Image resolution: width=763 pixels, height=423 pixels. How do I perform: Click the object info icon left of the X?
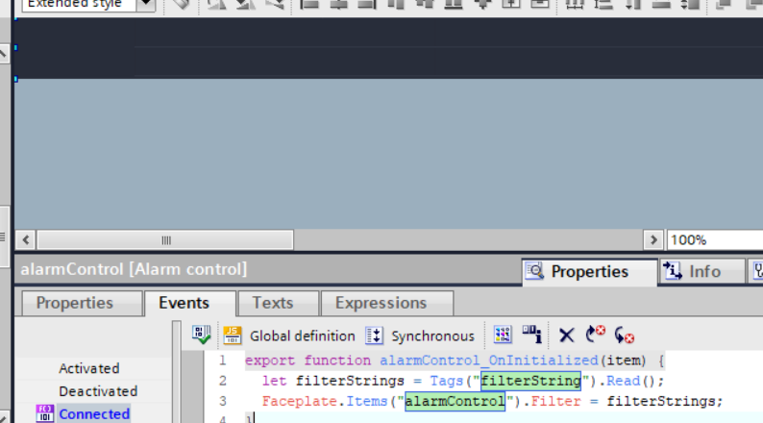pos(531,335)
